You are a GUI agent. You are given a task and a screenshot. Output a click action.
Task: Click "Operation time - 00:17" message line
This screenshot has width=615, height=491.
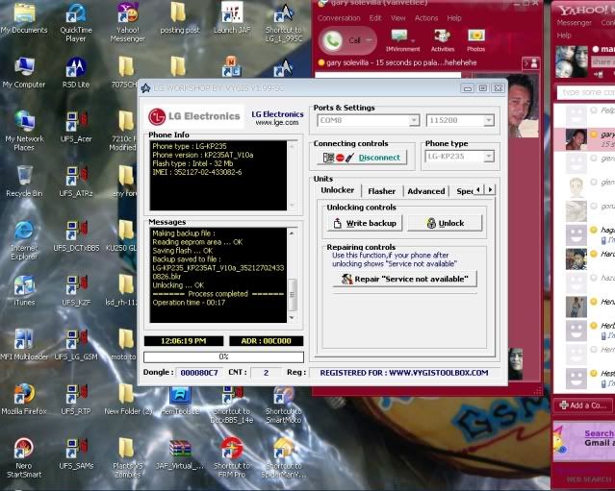[x=189, y=303]
